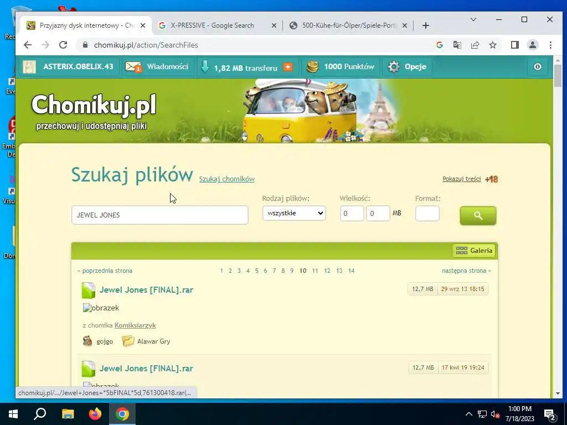The height and width of the screenshot is (425, 567).
Task: Go to results page 5
Action: tap(257, 271)
